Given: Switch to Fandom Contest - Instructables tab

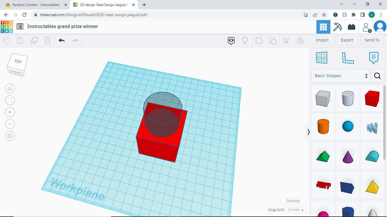Looking at the screenshot, I should pyautogui.click(x=36, y=5).
